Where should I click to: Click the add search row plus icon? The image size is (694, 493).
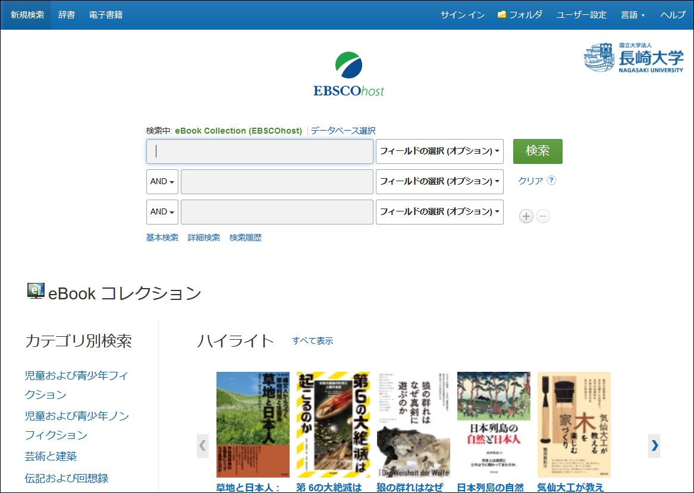(x=526, y=216)
